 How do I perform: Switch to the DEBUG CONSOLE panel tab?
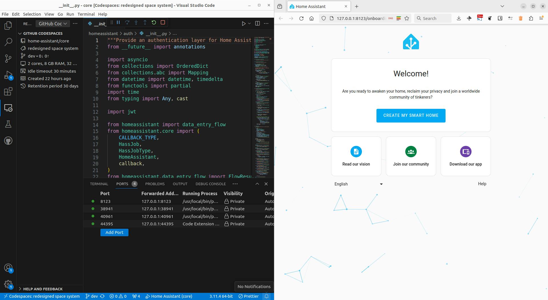[x=211, y=184]
